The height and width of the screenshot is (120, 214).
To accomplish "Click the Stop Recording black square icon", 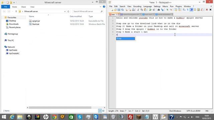I will (x=210, y=10).
